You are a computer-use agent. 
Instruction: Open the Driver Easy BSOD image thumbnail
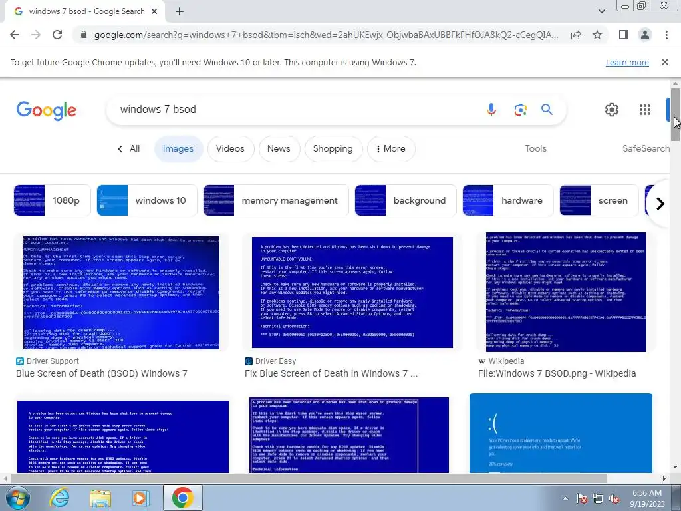(x=352, y=292)
